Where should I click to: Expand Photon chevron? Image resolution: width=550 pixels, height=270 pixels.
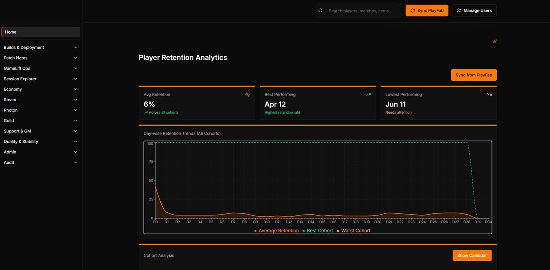pos(76,110)
